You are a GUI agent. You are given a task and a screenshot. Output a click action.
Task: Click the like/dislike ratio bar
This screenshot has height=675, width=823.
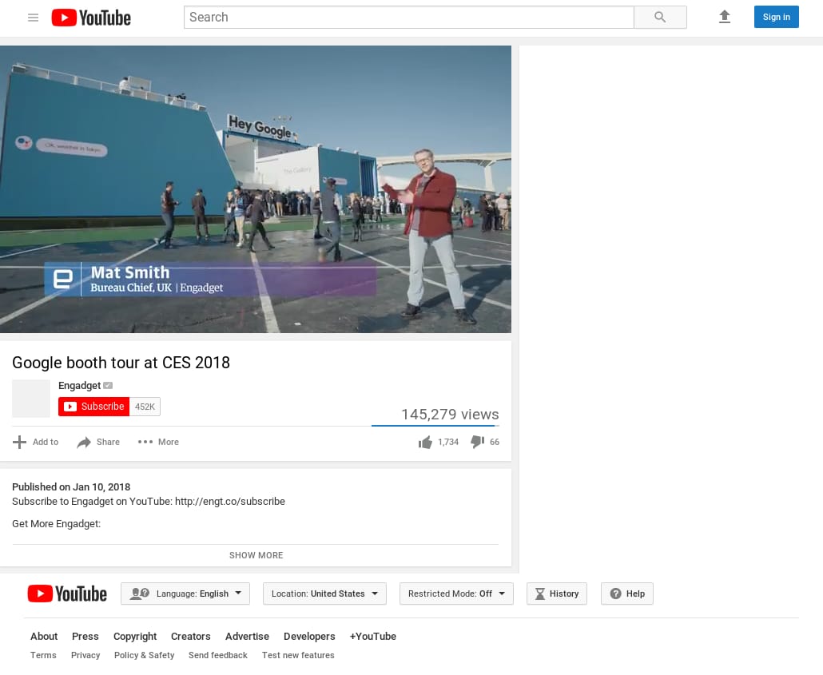[x=435, y=426]
